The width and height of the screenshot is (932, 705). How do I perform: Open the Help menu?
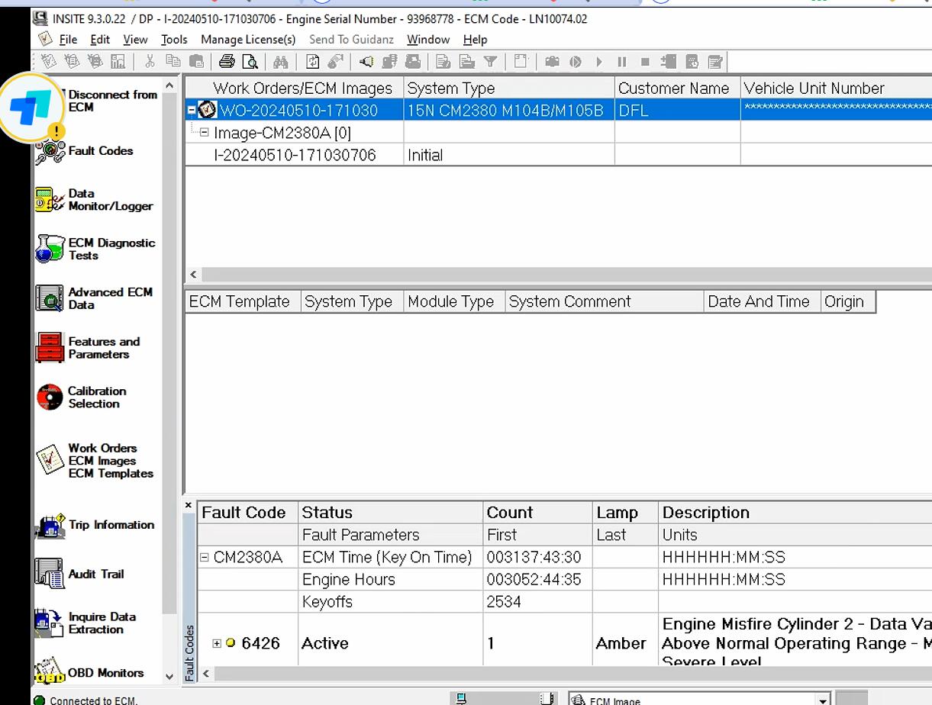475,40
